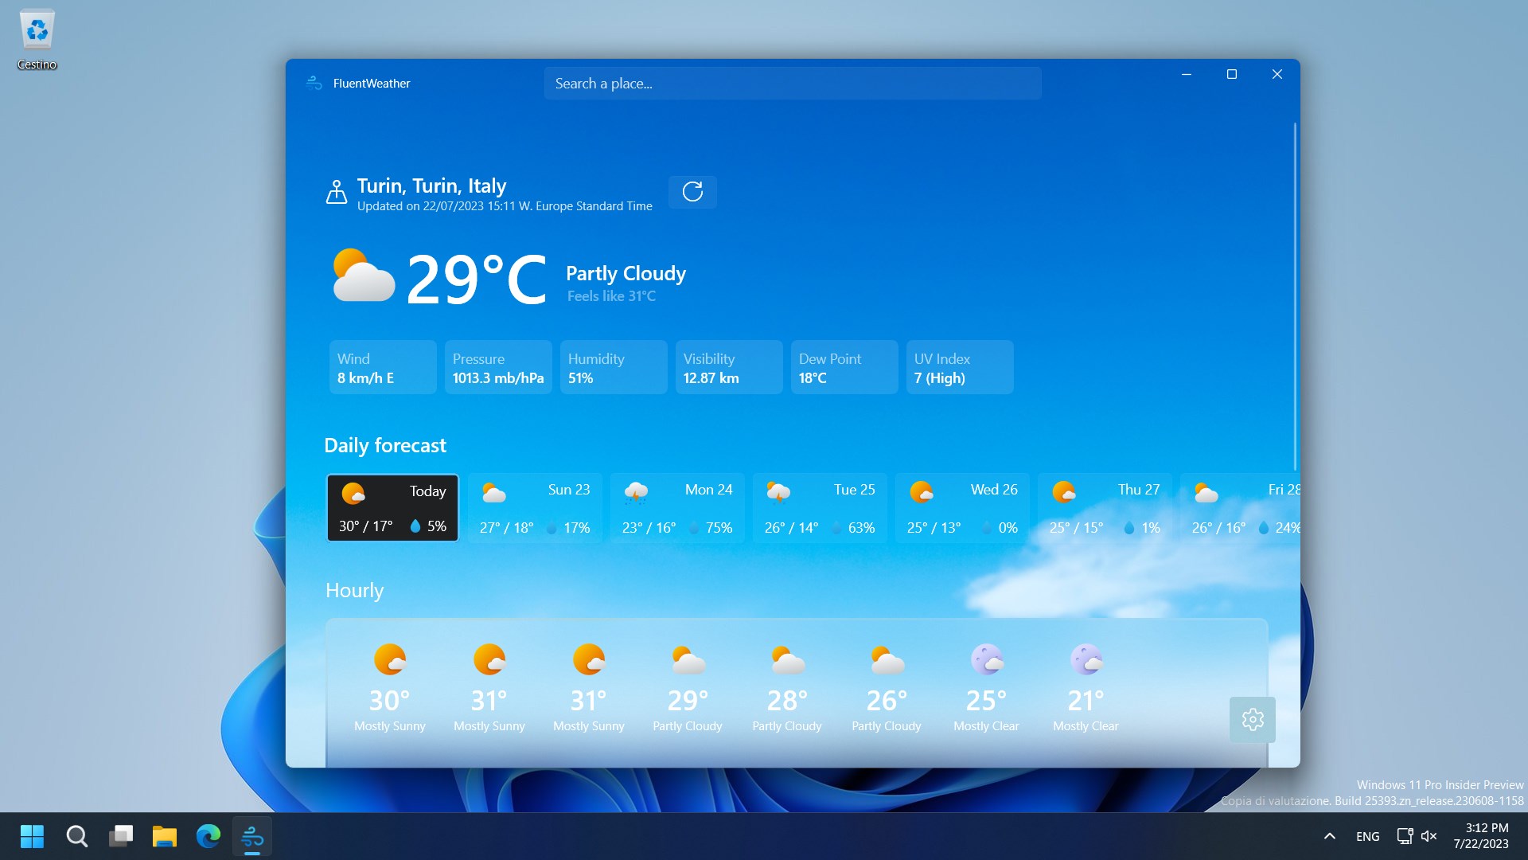Viewport: 1528px width, 860px height.
Task: Click the volume icon in the system tray
Action: [x=1430, y=836]
